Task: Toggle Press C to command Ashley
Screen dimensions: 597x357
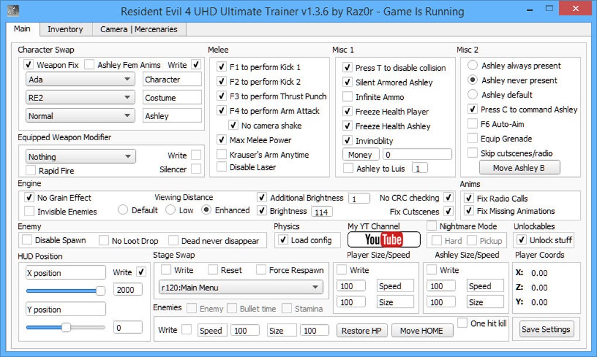Action: click(472, 109)
